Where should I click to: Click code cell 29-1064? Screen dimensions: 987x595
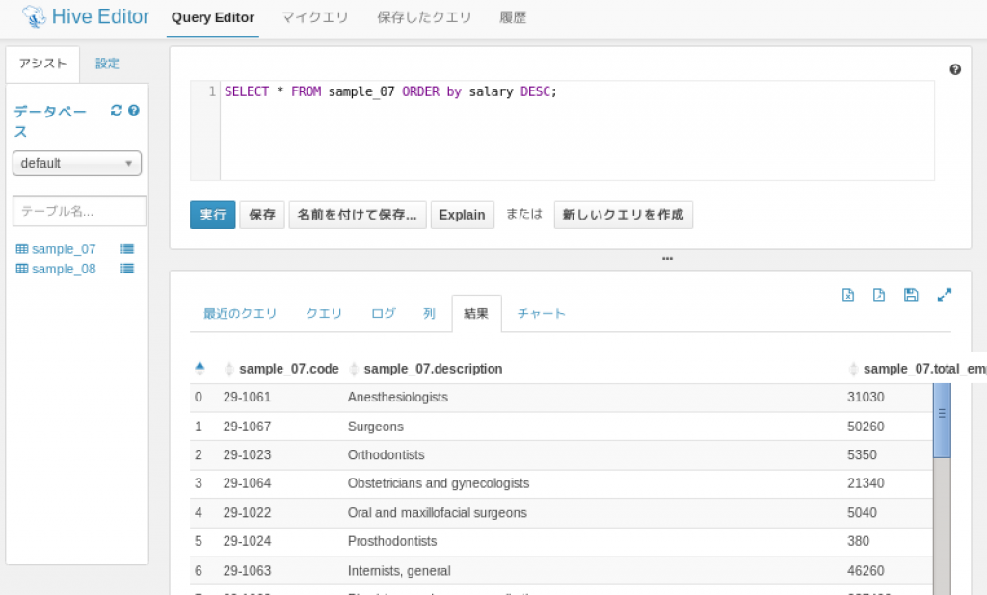click(247, 483)
